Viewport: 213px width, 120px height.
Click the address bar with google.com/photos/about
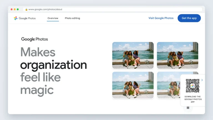click(113, 9)
